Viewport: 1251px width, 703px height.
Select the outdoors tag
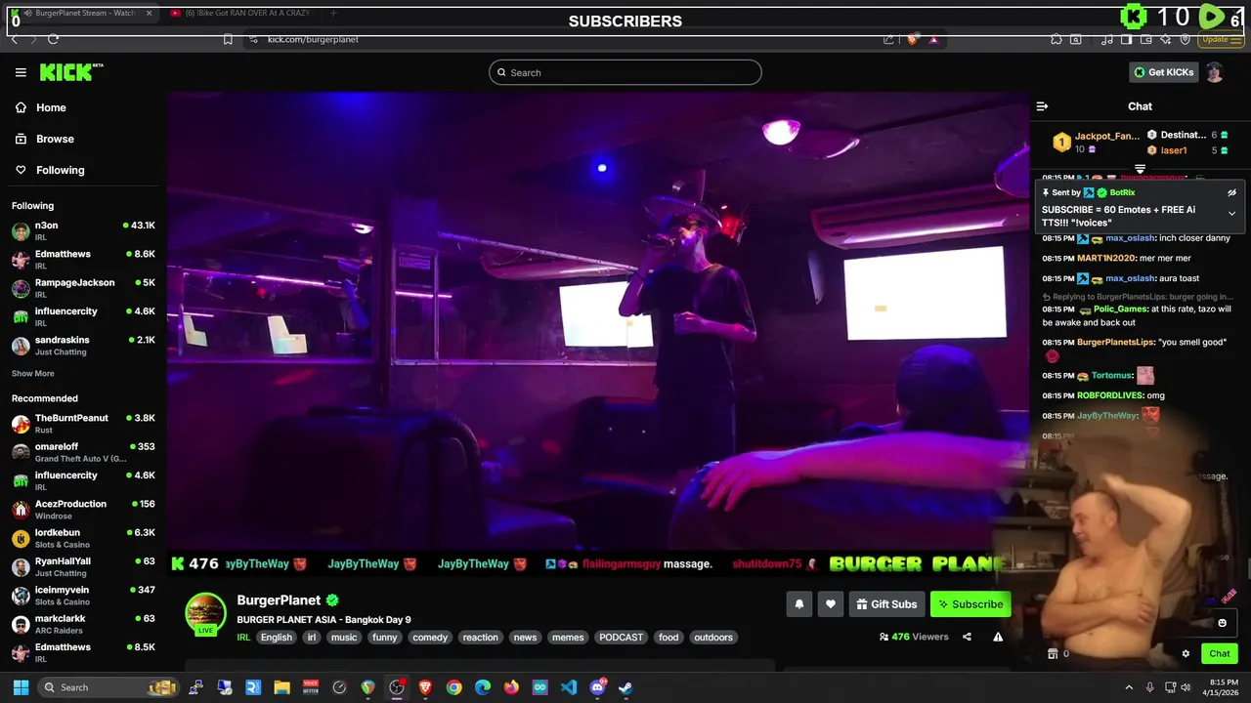(x=712, y=638)
